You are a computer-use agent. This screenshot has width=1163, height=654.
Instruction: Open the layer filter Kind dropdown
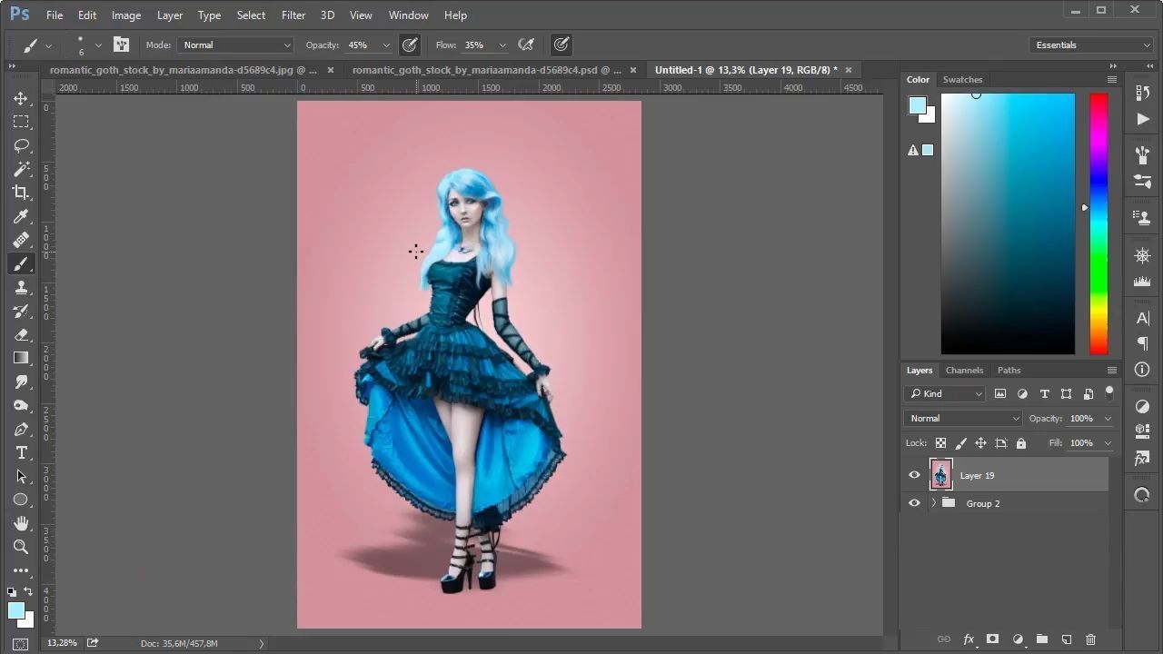coord(945,393)
